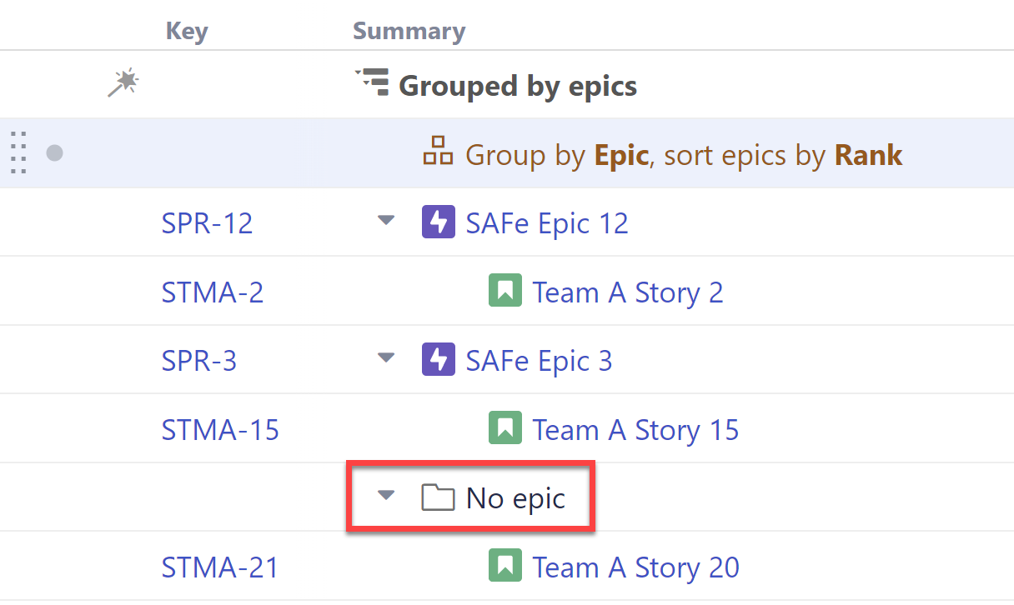The image size is (1014, 605).
Task: Click the folder icon in the No epic row
Action: [438, 497]
